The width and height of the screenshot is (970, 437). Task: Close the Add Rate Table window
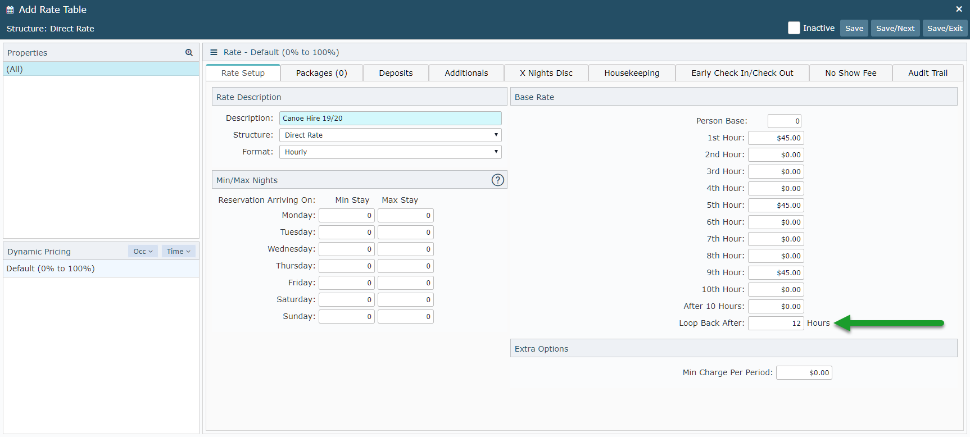[959, 9]
